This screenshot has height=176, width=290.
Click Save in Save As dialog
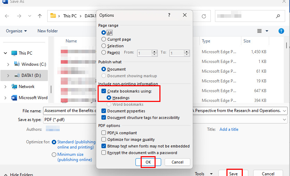click(233, 174)
